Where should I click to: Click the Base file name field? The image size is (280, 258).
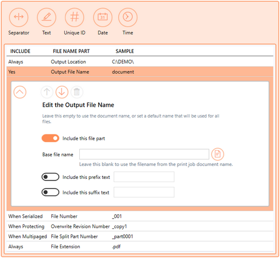click(x=144, y=154)
